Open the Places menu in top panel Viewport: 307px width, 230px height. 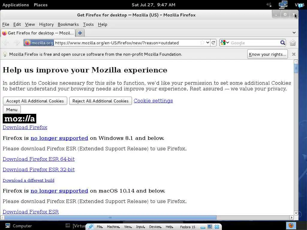tap(40, 5)
